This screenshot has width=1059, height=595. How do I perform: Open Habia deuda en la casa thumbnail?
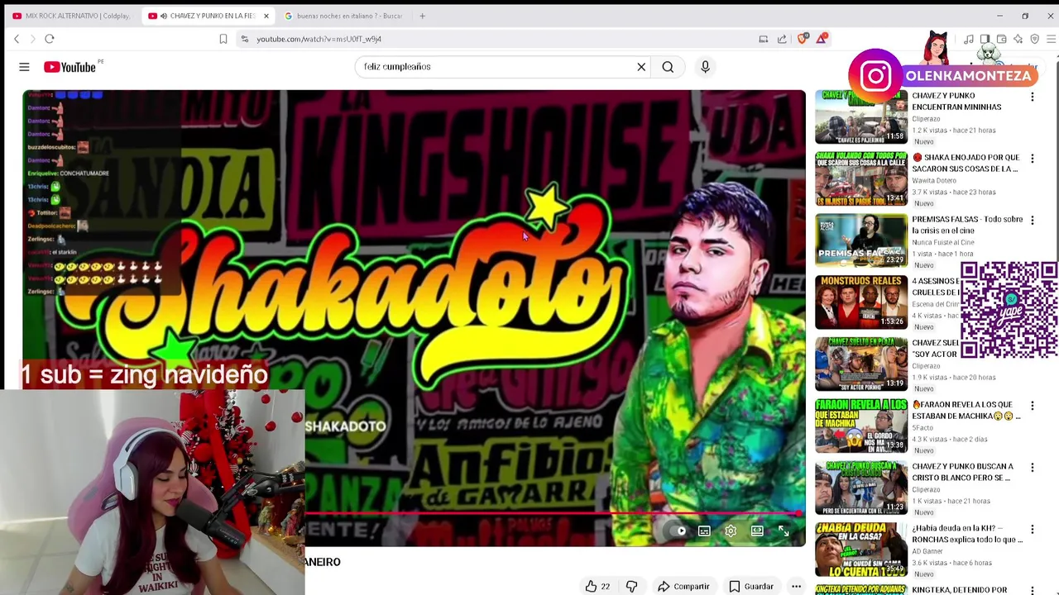(x=861, y=550)
